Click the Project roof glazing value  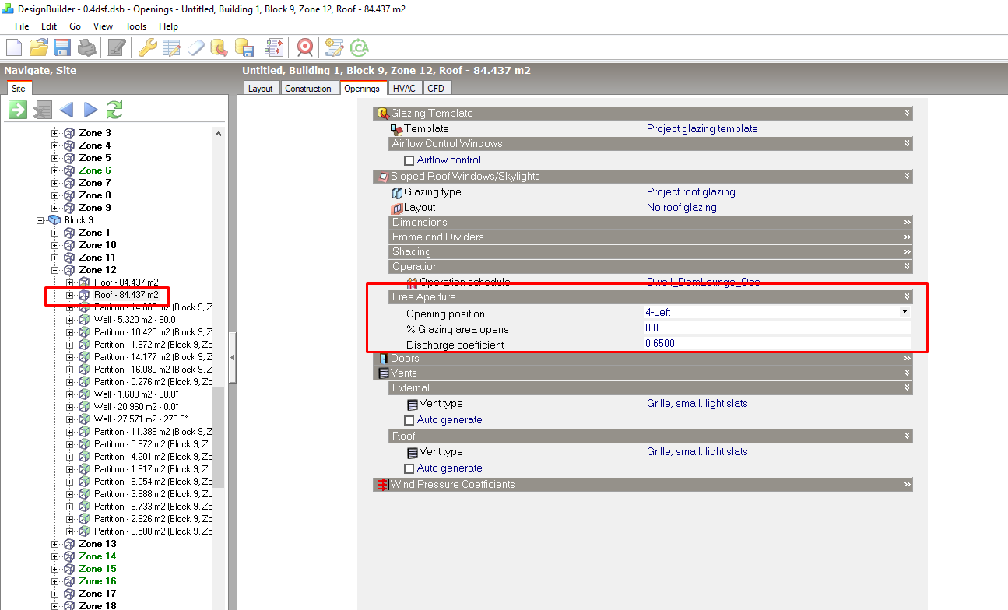pos(691,192)
